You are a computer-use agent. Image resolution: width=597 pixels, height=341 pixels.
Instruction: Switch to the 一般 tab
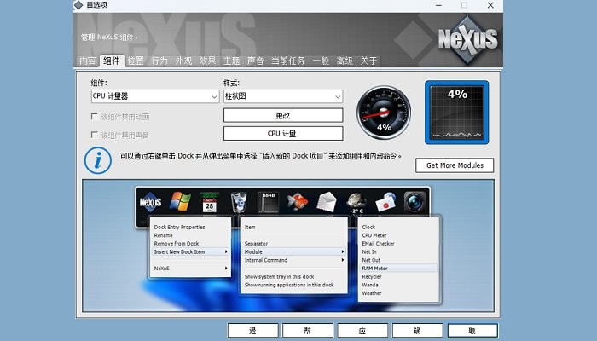coord(321,61)
